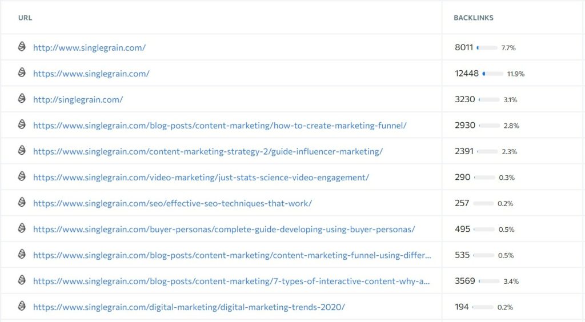Click favicon next to how-to-create-marketing-funnel URL
The height and width of the screenshot is (322, 585).
point(22,124)
